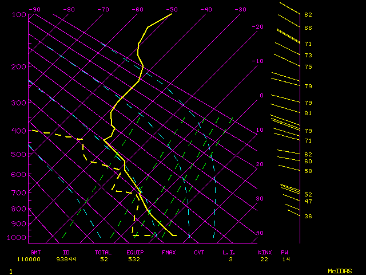Image resolution: width=366 pixels, height=275 pixels.
Task: Click the L.I. header label
Action: tap(229, 252)
